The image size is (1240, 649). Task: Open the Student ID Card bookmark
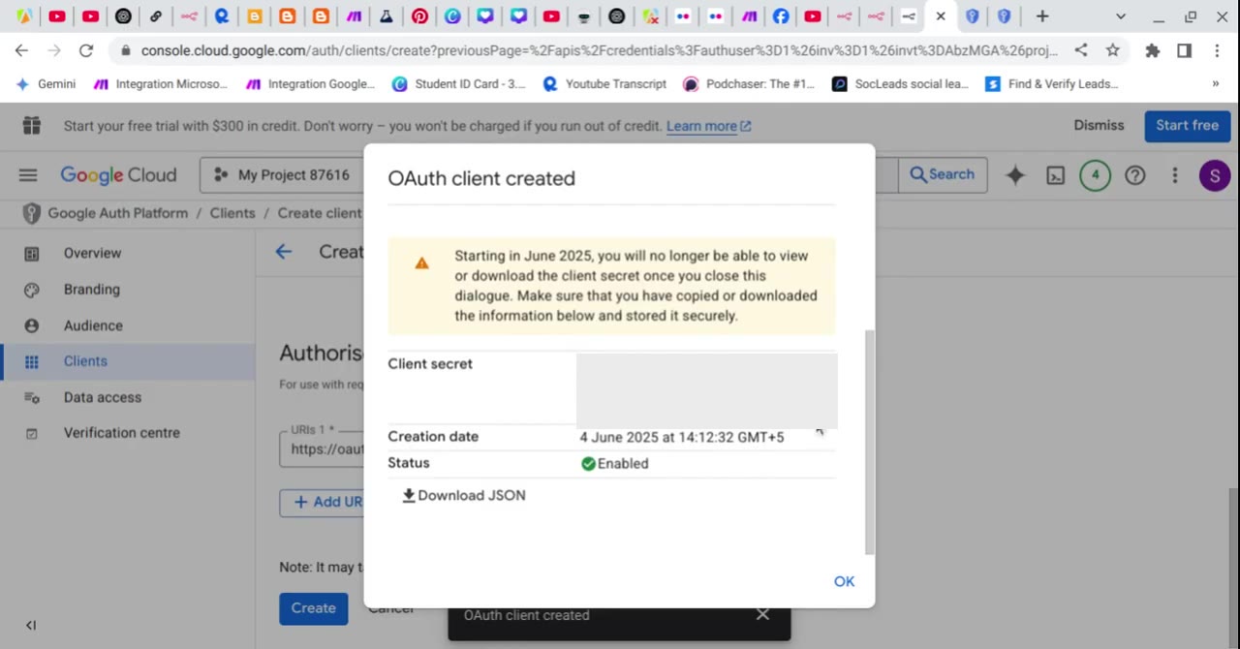(x=459, y=84)
